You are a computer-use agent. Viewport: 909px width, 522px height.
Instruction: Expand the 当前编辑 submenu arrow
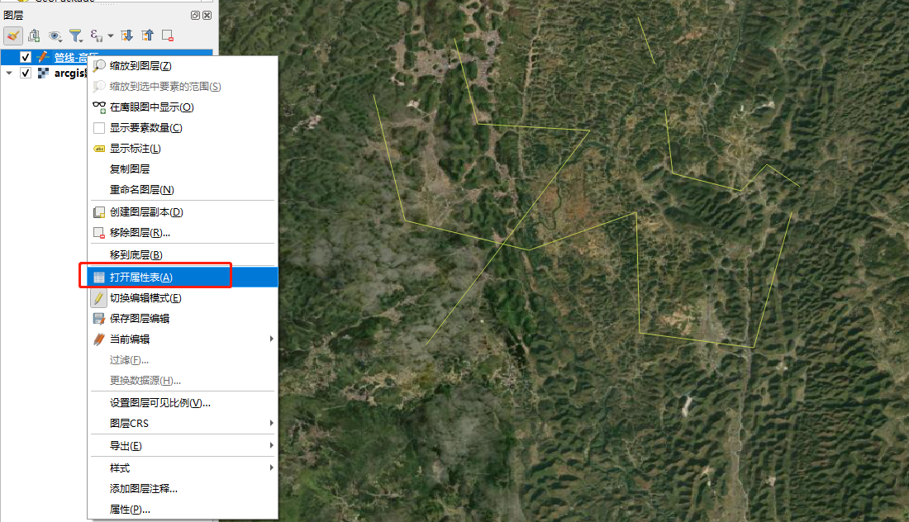click(271, 339)
